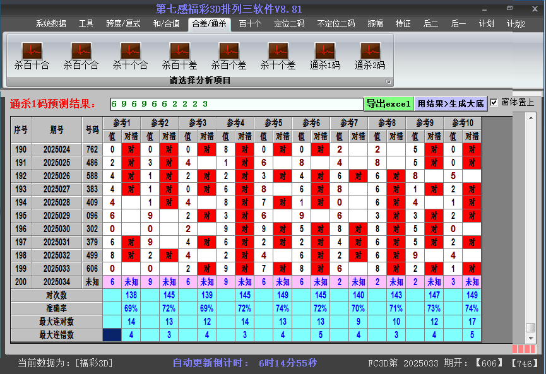Click the 参考1 column header

coord(122,123)
